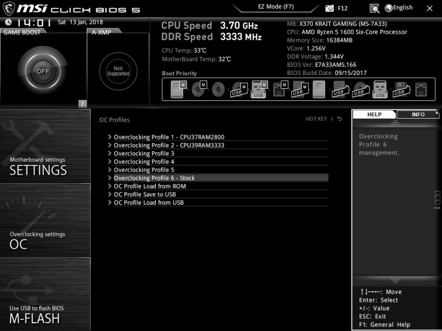442x331 pixels.
Task: Click the MSI dragon shield logo
Action: tap(8, 8)
